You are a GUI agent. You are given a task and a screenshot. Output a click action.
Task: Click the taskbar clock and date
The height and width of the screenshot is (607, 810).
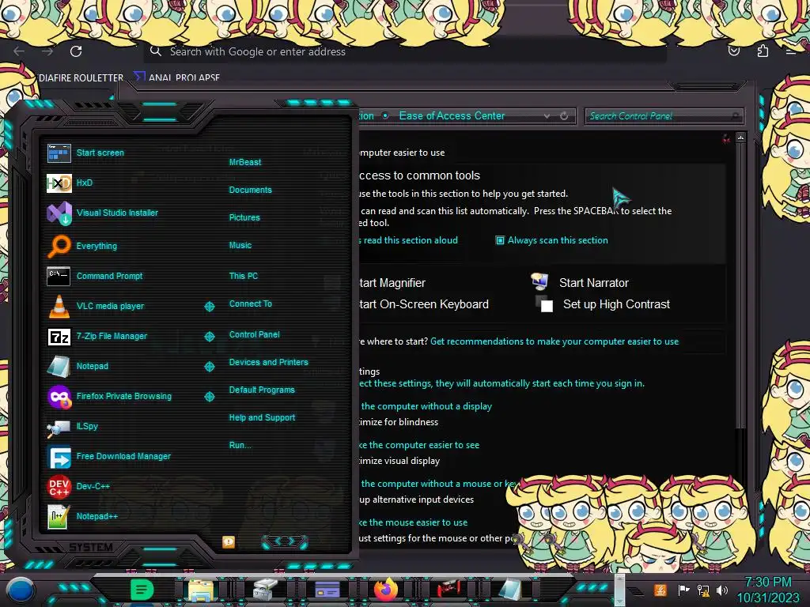click(768, 590)
